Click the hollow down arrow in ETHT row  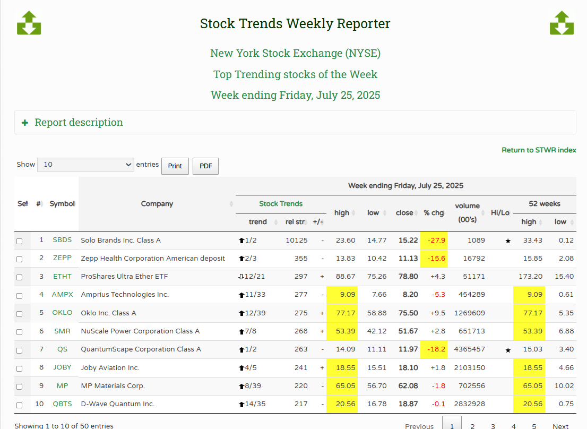241,277
